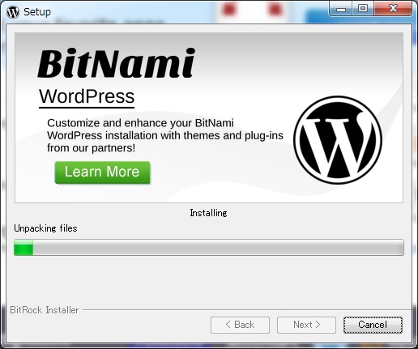Click the 'Installing' status label
Viewport: 418px width, 349px height.
point(208,213)
